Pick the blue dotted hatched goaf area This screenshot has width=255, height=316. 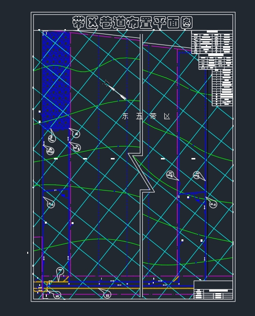click(x=56, y=80)
